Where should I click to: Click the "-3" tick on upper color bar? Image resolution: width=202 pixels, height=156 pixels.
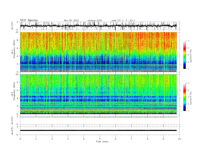tap(188, 41)
